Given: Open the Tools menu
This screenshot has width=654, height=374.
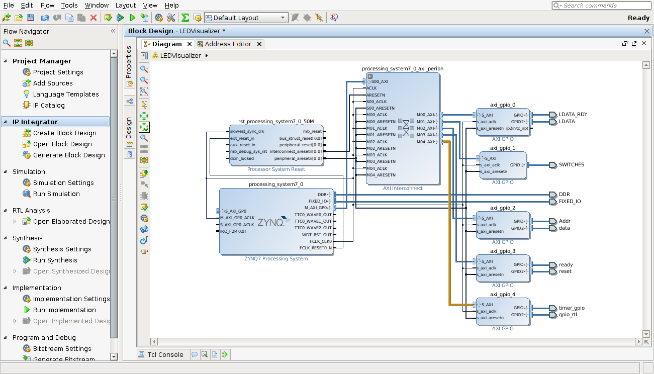Looking at the screenshot, I should click(x=69, y=5).
